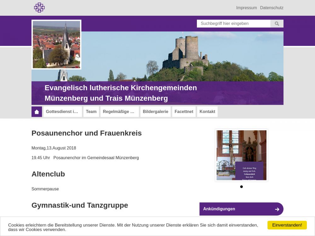Open the Ankündigungen section button

(233, 209)
